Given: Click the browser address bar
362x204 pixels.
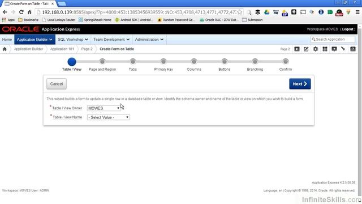Looking at the screenshot, I should point(139,12).
